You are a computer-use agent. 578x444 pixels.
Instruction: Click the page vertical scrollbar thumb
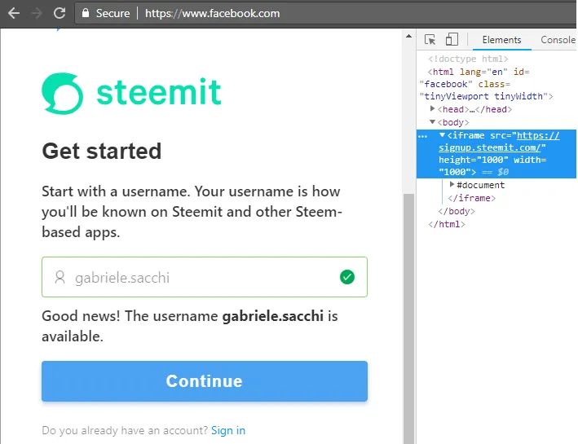pyautogui.click(x=408, y=317)
